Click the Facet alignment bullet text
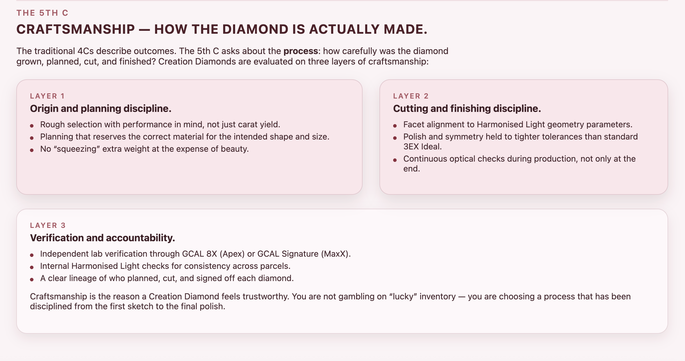685x361 pixels. point(518,125)
